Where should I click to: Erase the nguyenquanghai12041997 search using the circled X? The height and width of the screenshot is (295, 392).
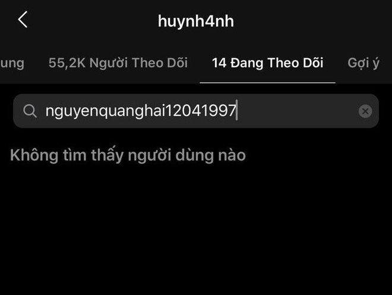pyautogui.click(x=365, y=111)
